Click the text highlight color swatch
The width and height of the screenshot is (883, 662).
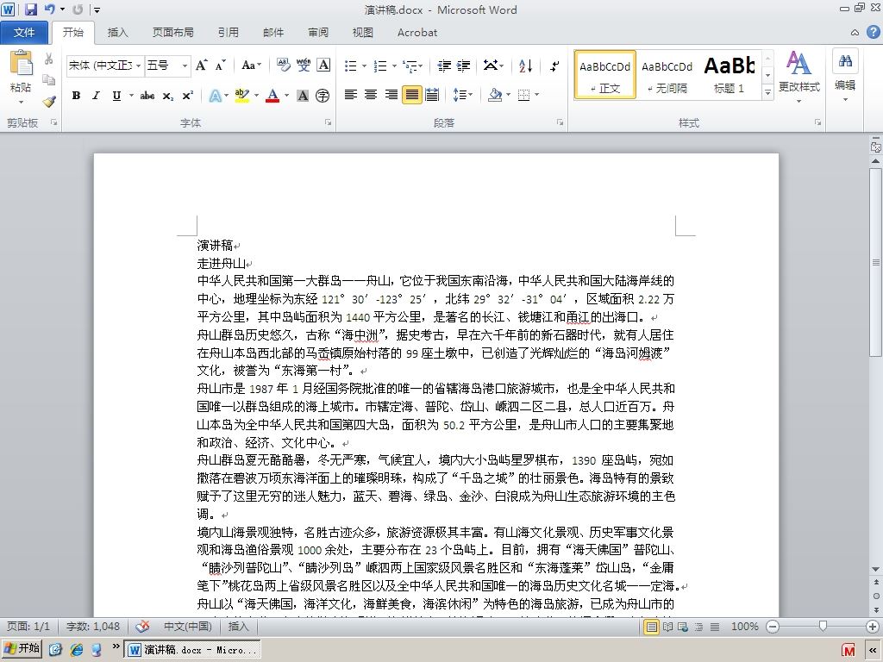coord(242,96)
